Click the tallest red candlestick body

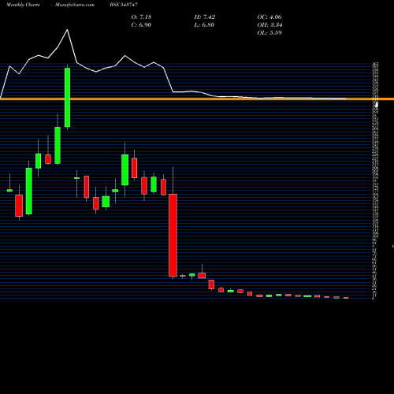tap(173, 236)
